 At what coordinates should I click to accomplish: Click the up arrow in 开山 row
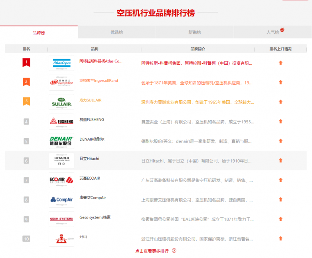click(280, 238)
